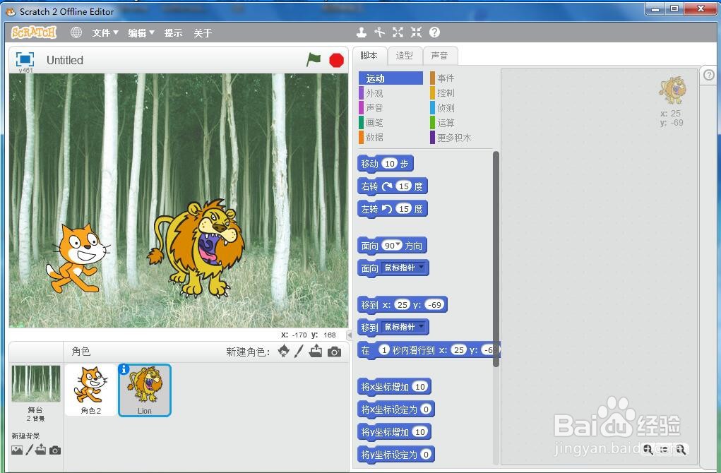Viewport: 721px width, 473px height.
Task: Select the 画笔 block category
Action: 391,123
